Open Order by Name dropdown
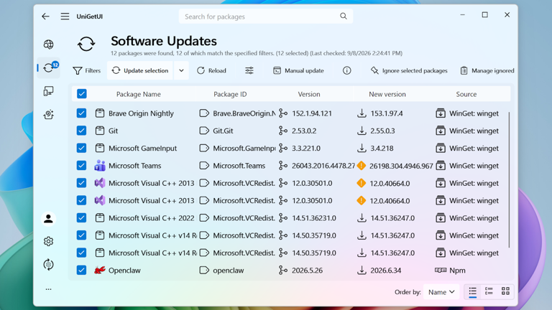The image size is (552, 310). pos(441,292)
